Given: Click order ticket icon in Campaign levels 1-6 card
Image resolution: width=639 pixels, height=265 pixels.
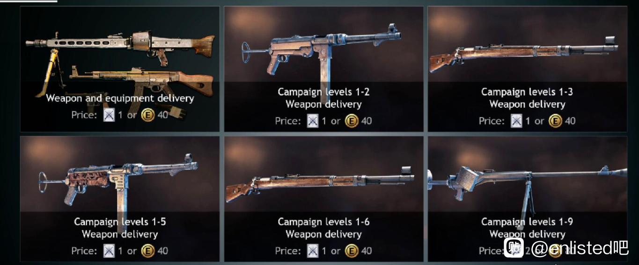Looking at the screenshot, I should [313, 251].
